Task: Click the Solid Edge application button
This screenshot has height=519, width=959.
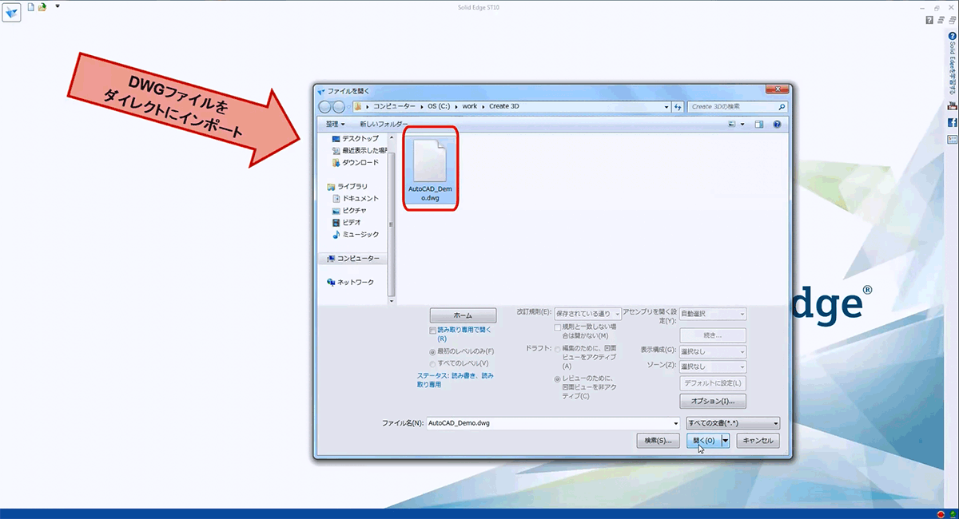Action: 12,12
